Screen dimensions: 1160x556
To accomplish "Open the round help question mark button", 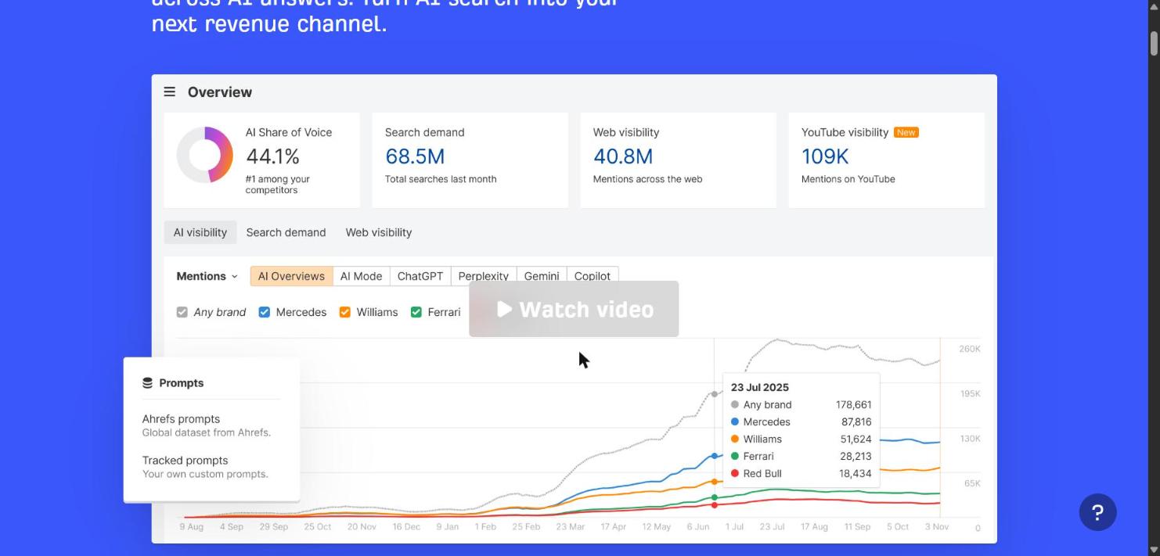I will pyautogui.click(x=1097, y=512).
